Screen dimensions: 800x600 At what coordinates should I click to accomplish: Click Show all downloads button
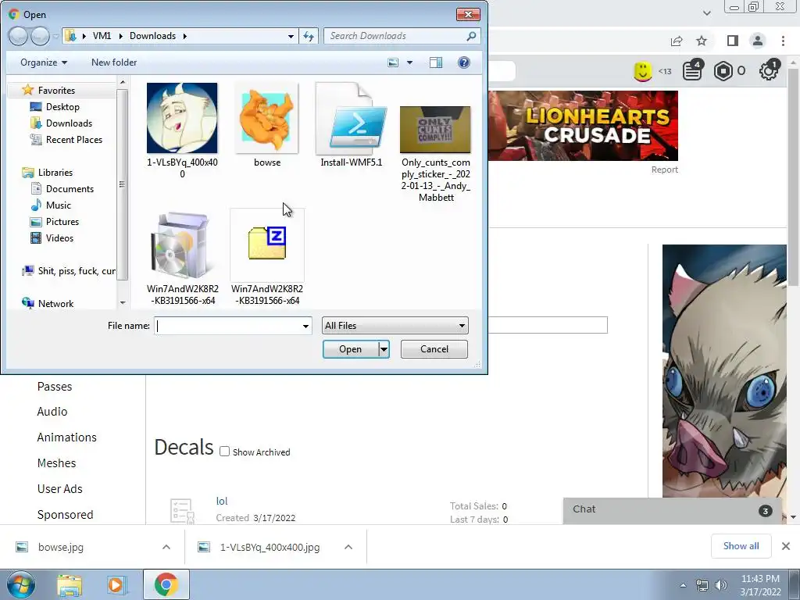click(741, 546)
